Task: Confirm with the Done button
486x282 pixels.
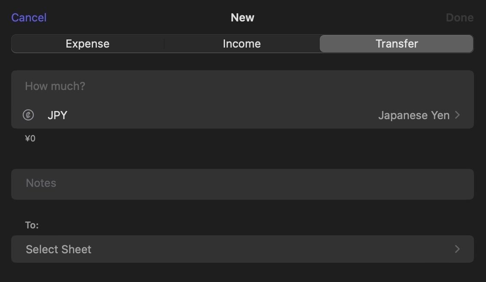Action: click(x=460, y=18)
